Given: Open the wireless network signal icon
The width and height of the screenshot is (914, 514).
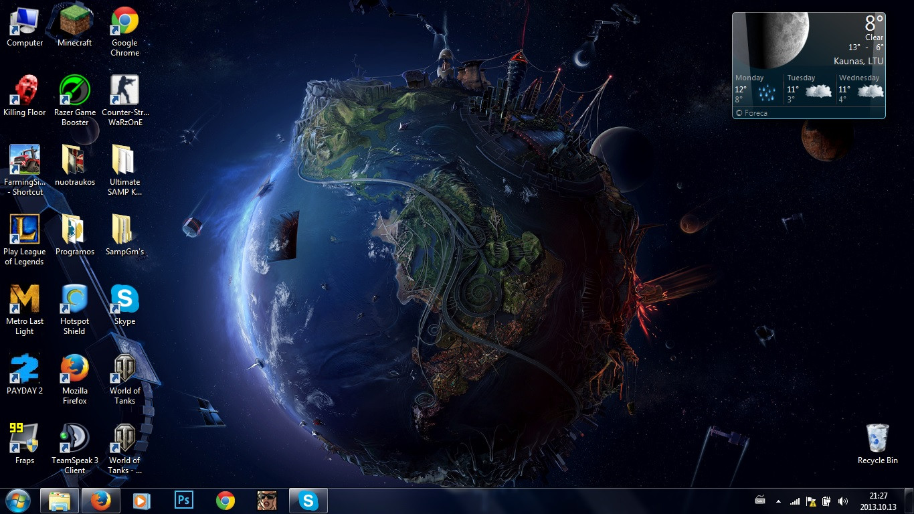Looking at the screenshot, I should coord(795,501).
